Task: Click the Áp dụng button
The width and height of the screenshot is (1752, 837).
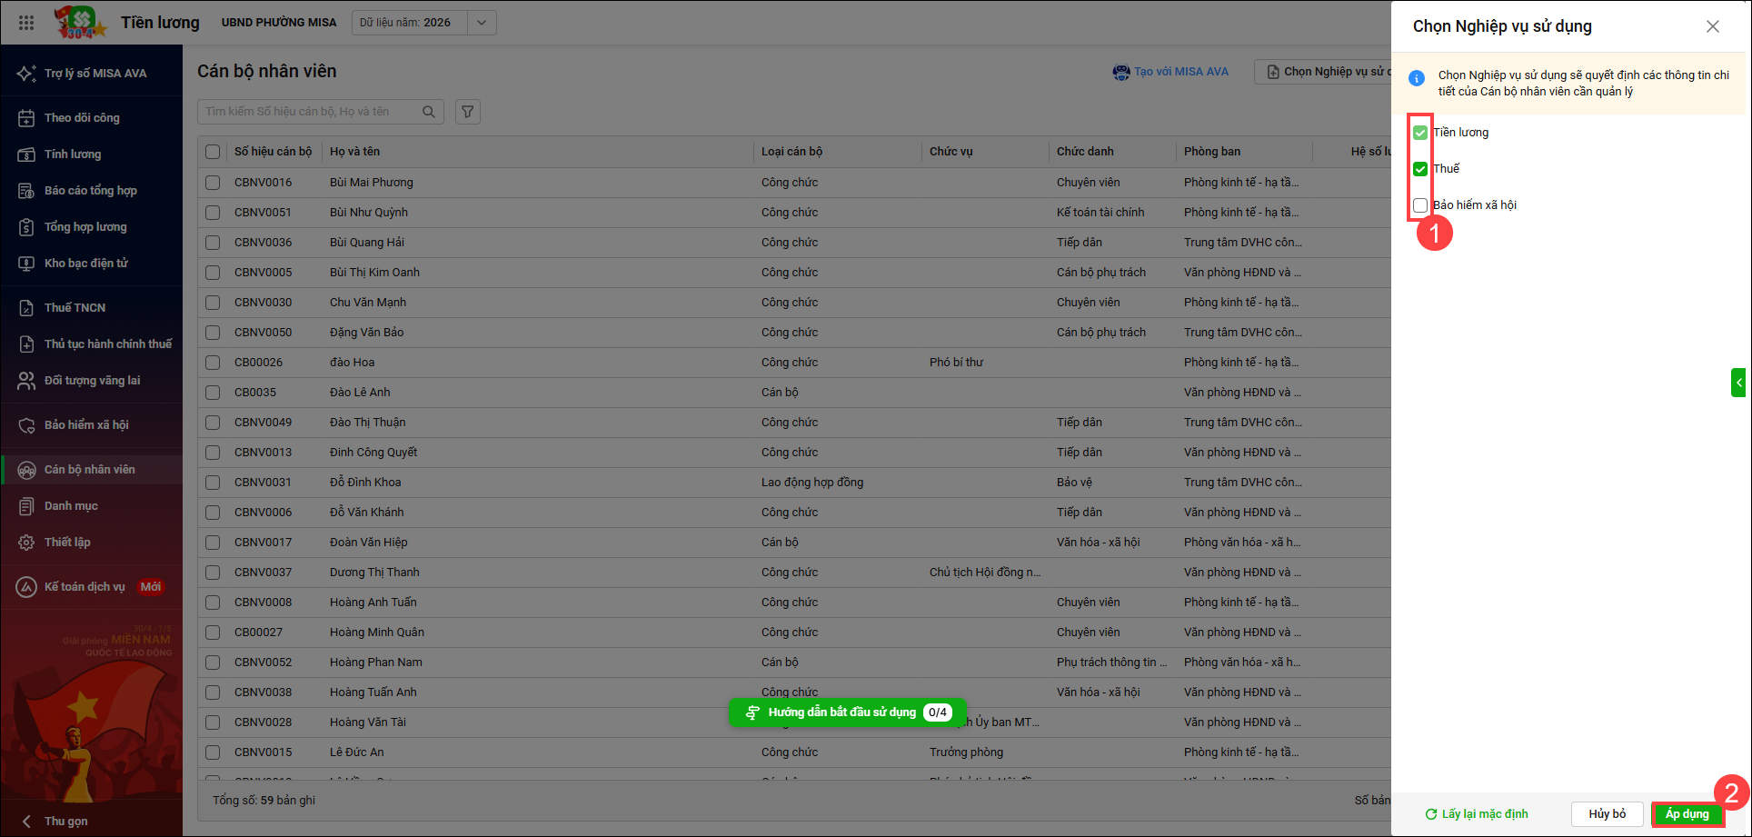Action: [1687, 814]
